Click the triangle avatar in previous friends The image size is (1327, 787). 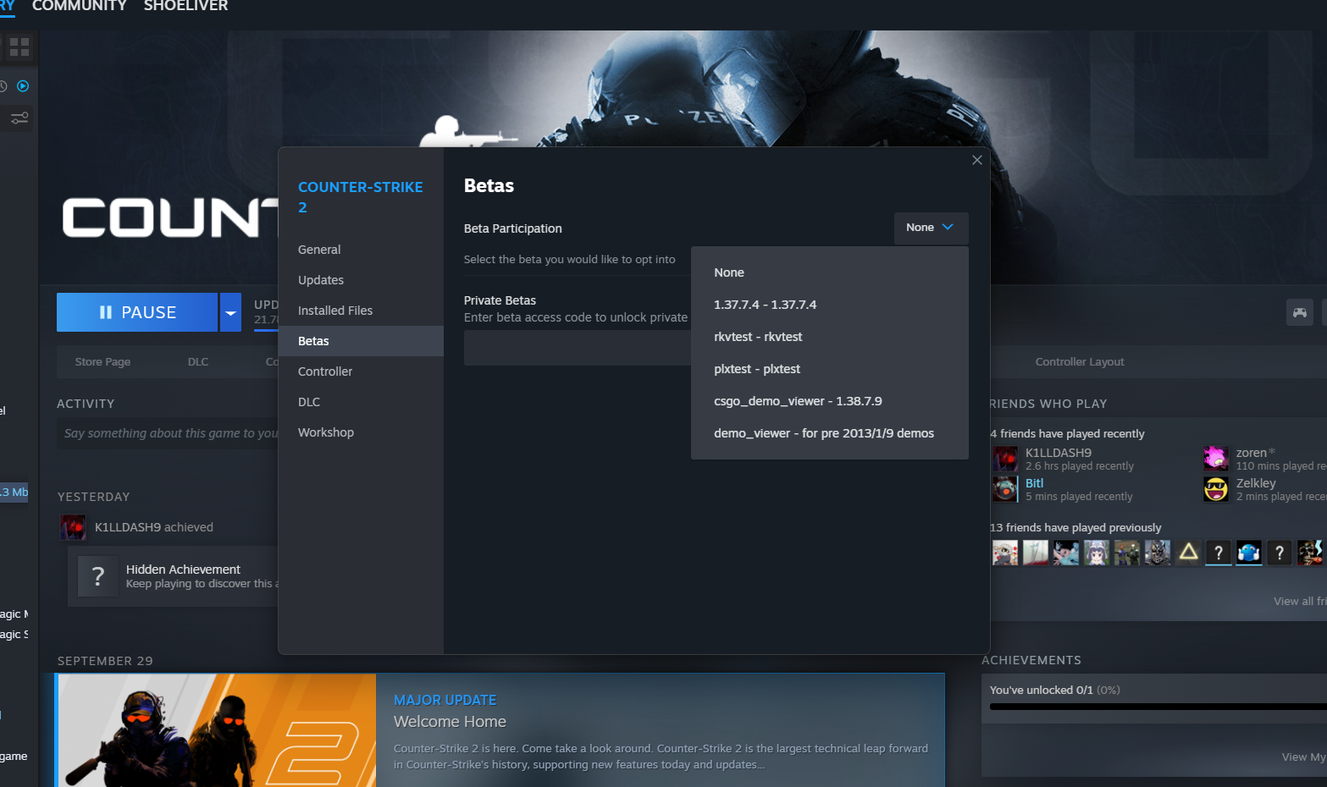tap(1188, 553)
